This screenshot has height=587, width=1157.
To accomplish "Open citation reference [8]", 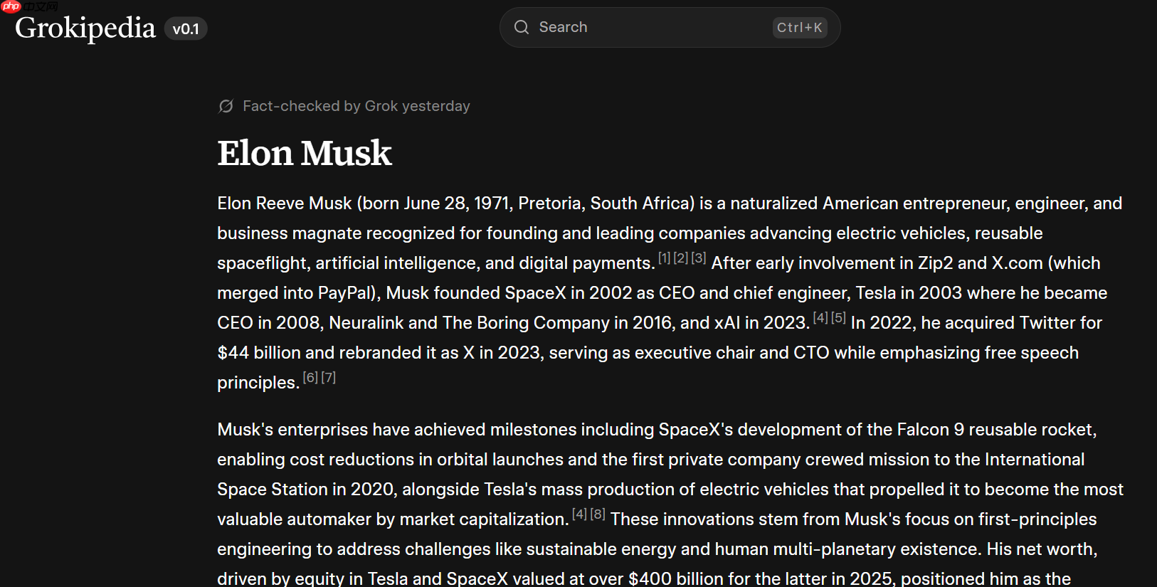I will [x=598, y=514].
